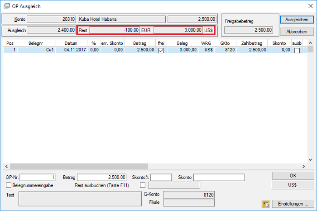
Task: Click the Datum column header
Action: [71, 43]
